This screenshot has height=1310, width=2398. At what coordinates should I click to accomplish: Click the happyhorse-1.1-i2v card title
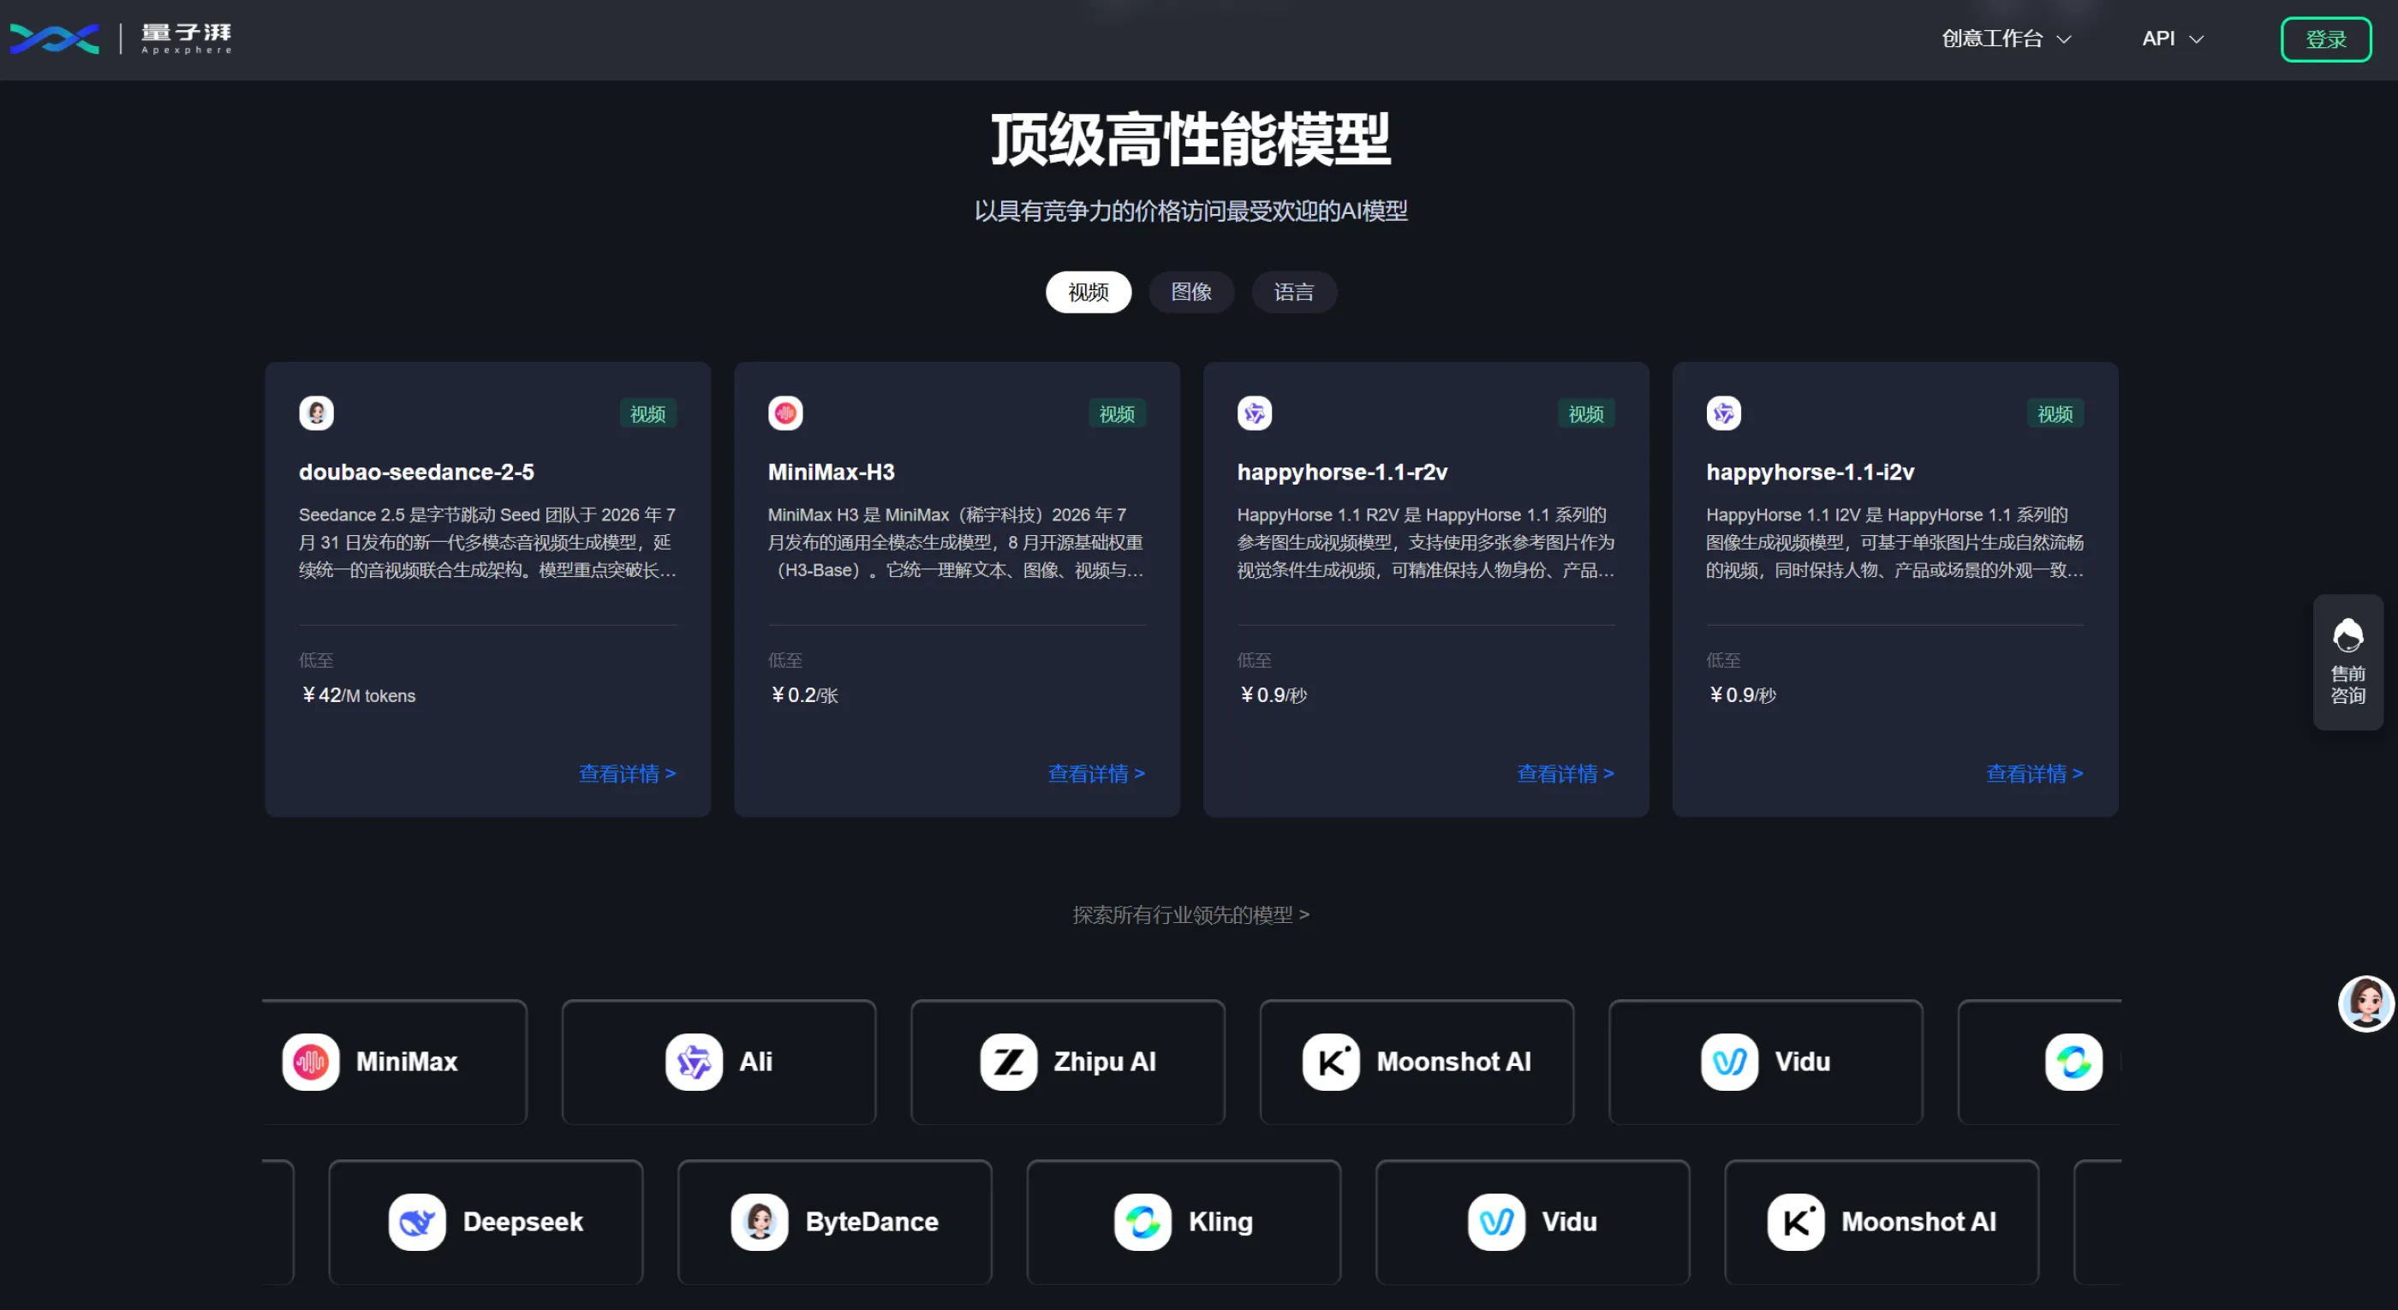pos(1810,472)
